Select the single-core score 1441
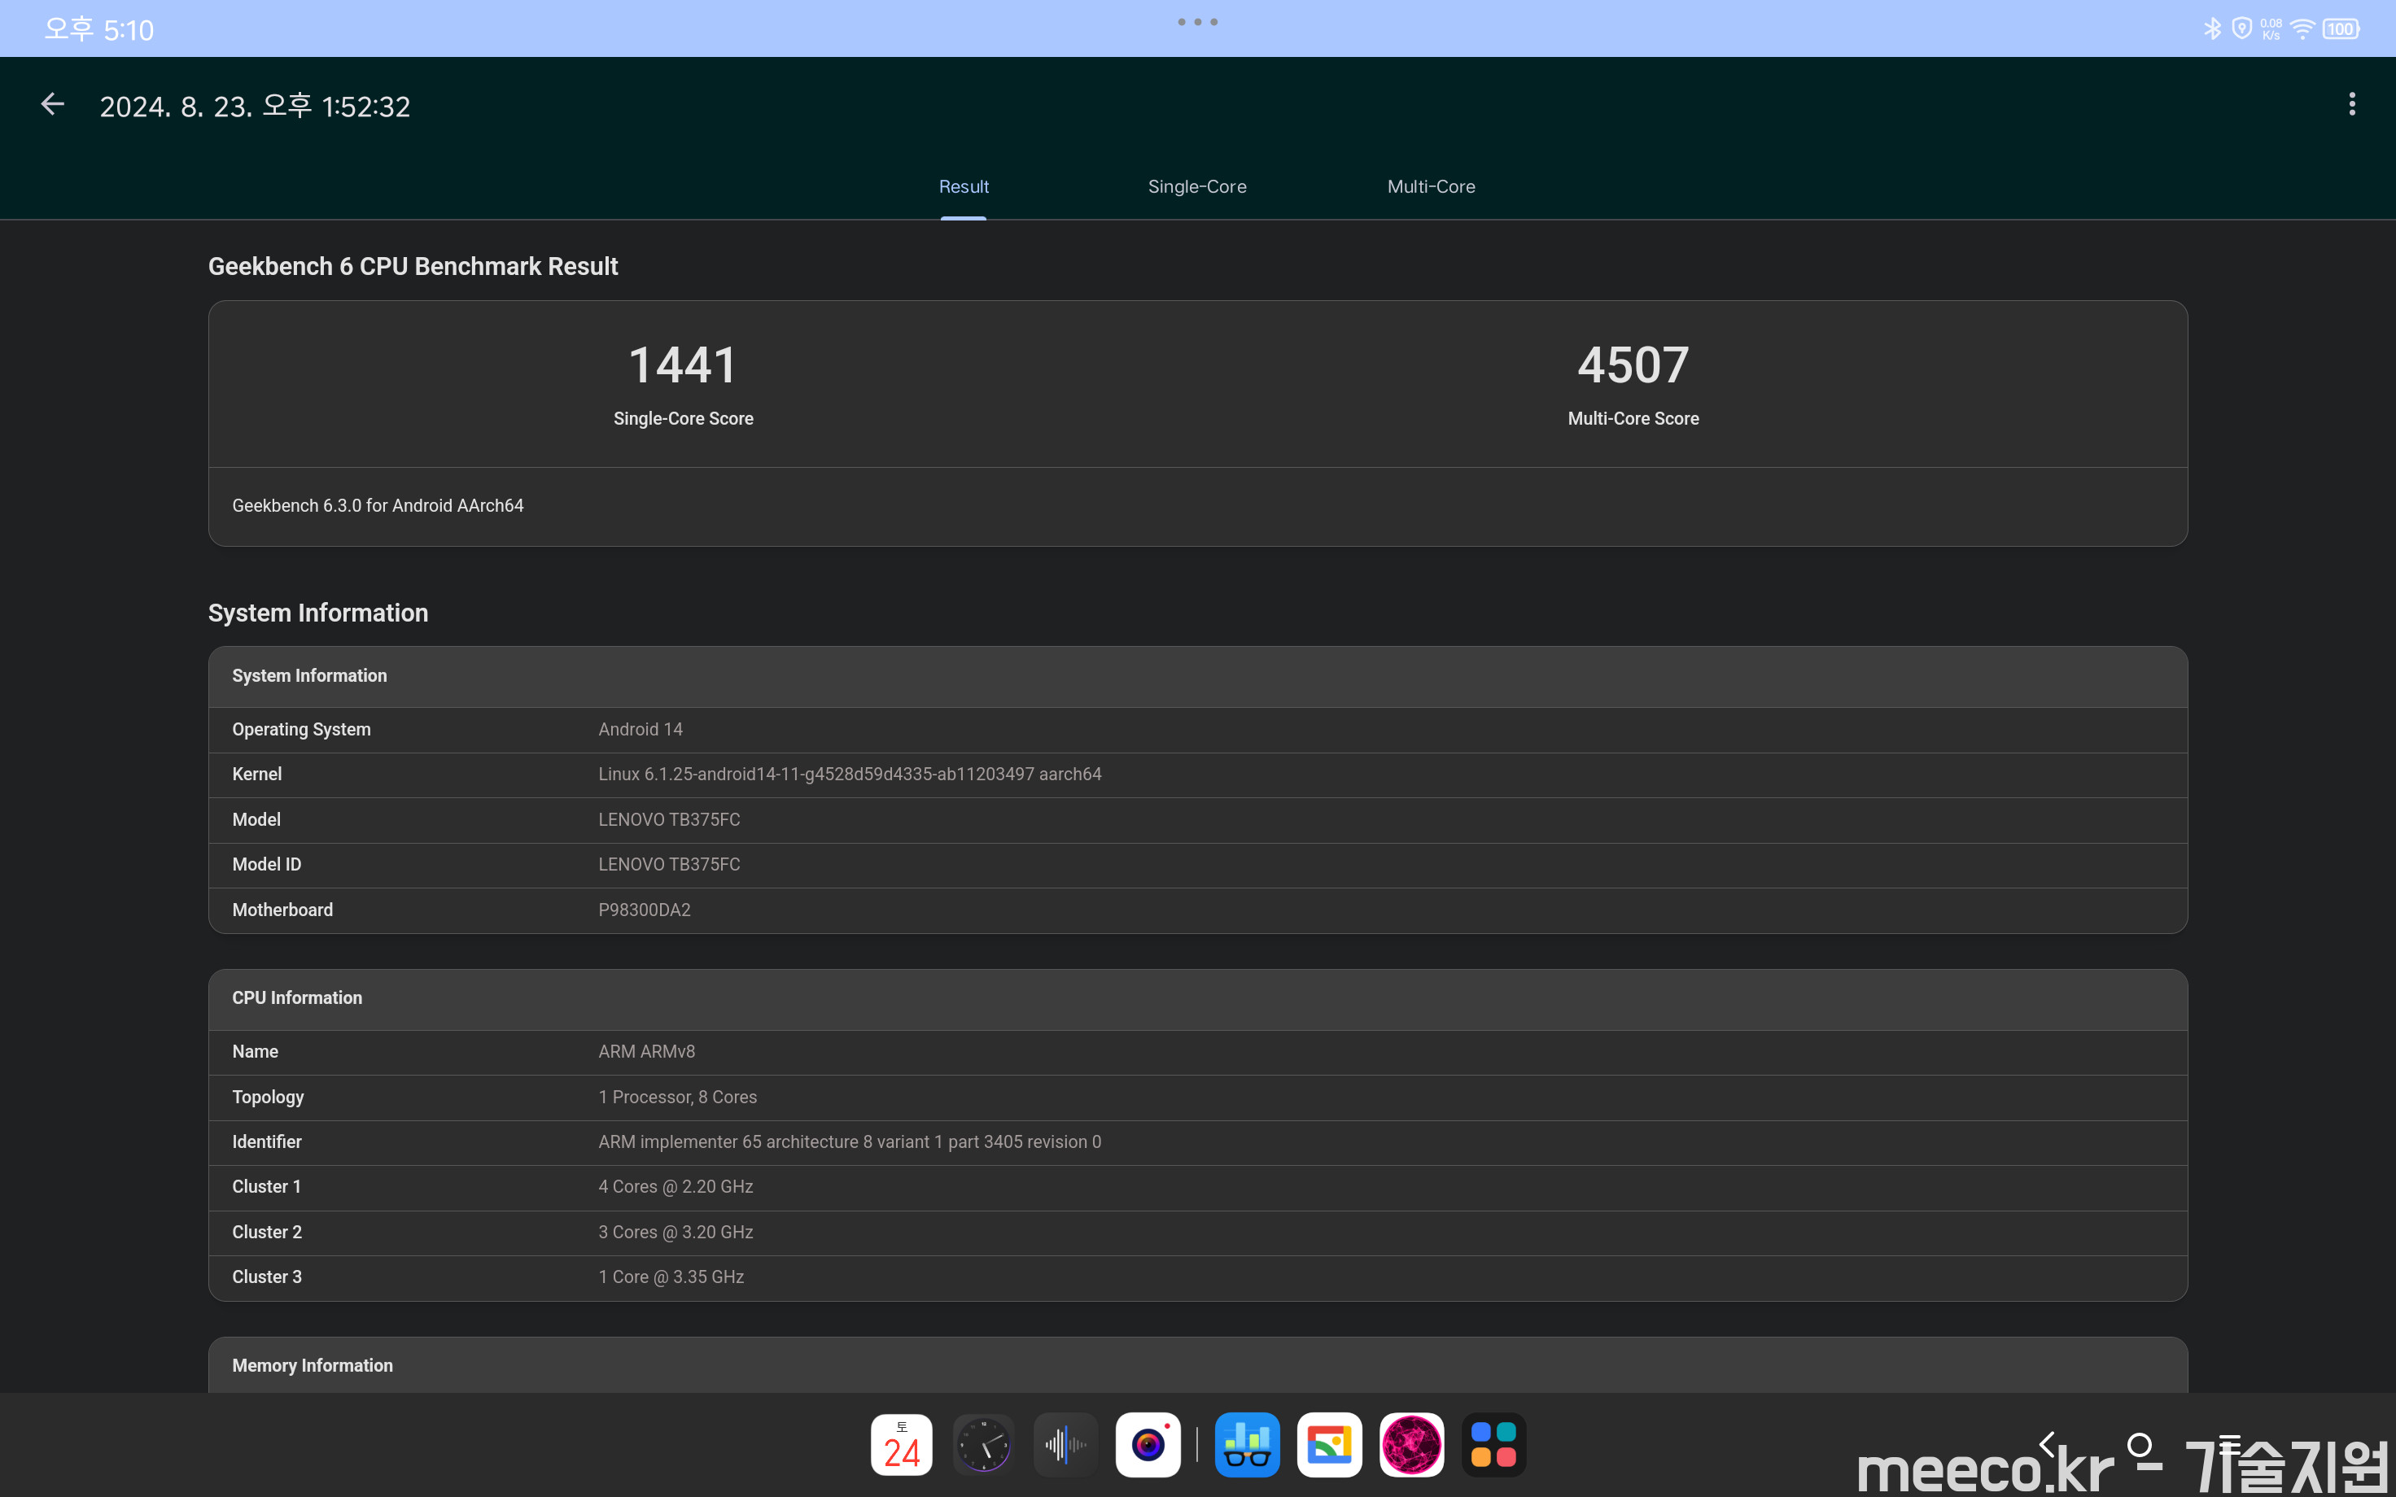This screenshot has width=2396, height=1497. (x=683, y=365)
